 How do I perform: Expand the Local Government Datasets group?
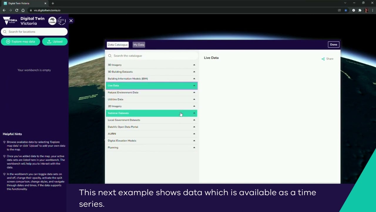pos(152,120)
